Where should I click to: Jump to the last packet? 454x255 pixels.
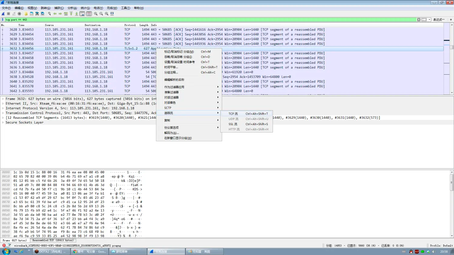coord(77,14)
